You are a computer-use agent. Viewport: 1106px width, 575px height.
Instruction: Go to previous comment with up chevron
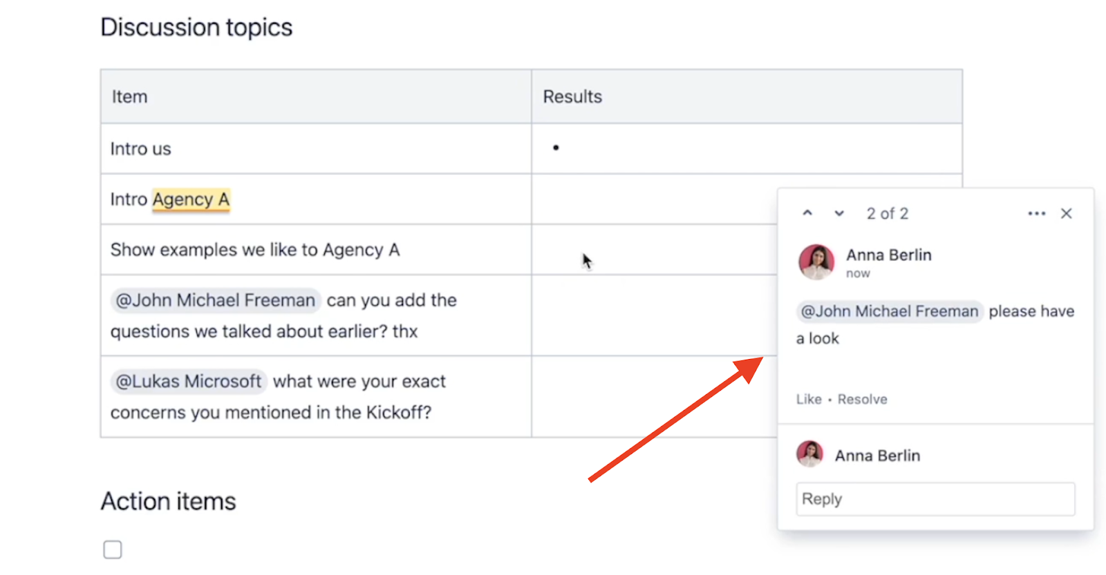pyautogui.click(x=807, y=213)
